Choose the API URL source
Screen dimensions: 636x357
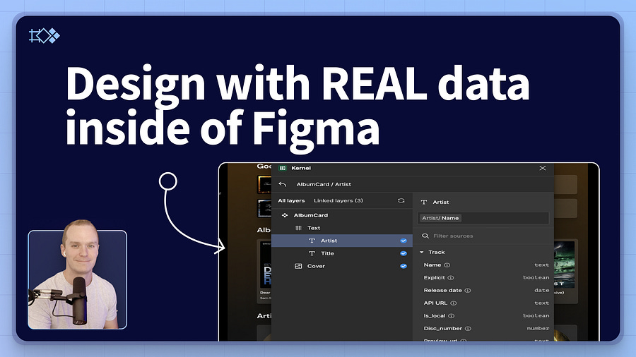[486, 303]
